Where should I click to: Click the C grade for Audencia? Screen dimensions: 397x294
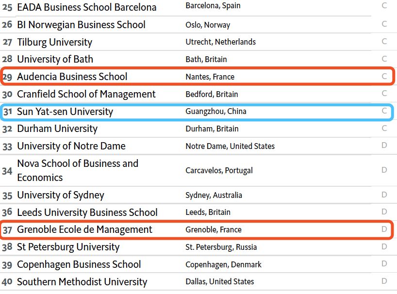[x=384, y=76]
